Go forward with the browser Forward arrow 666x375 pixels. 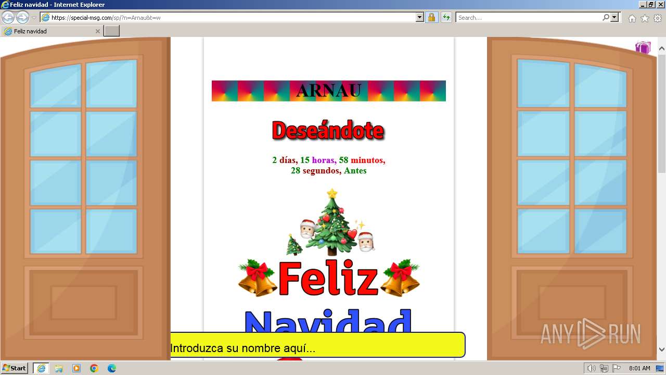tap(22, 17)
